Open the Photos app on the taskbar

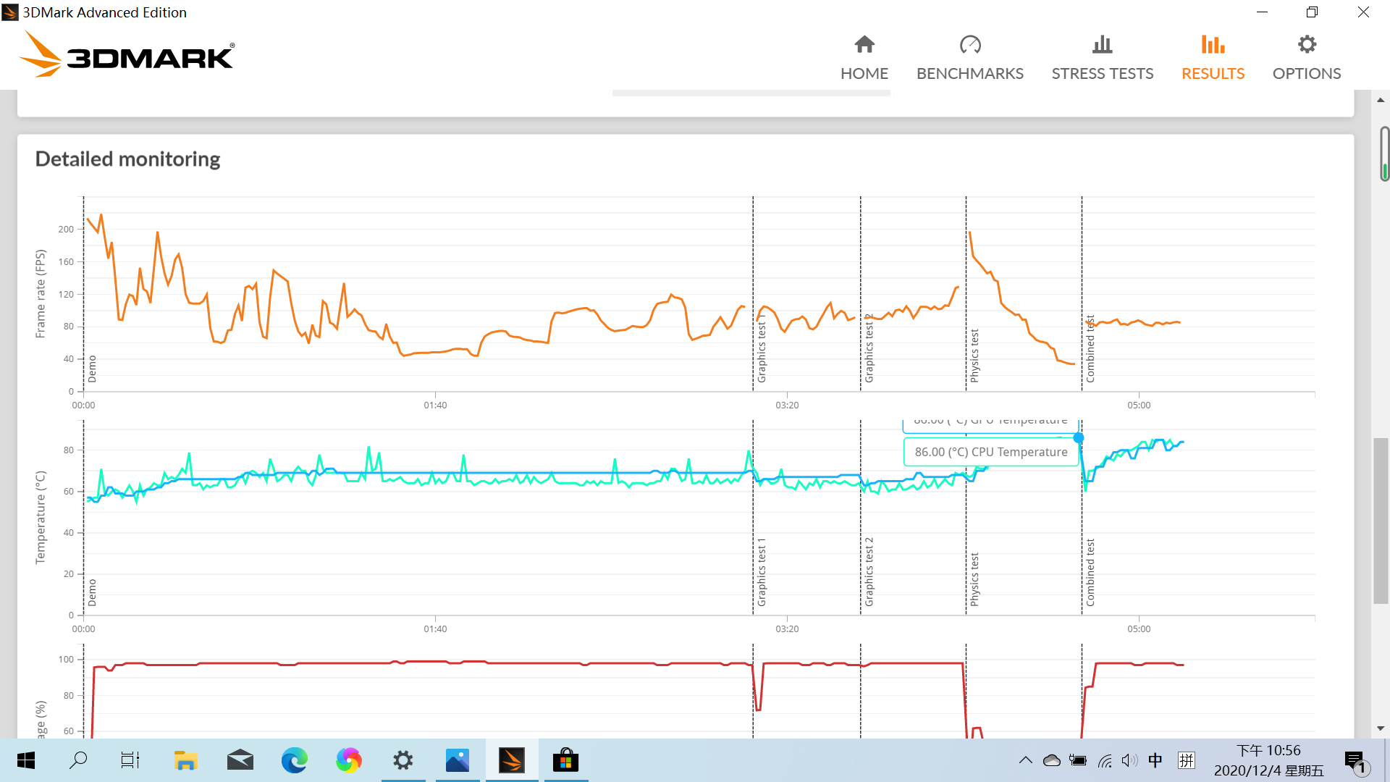458,760
